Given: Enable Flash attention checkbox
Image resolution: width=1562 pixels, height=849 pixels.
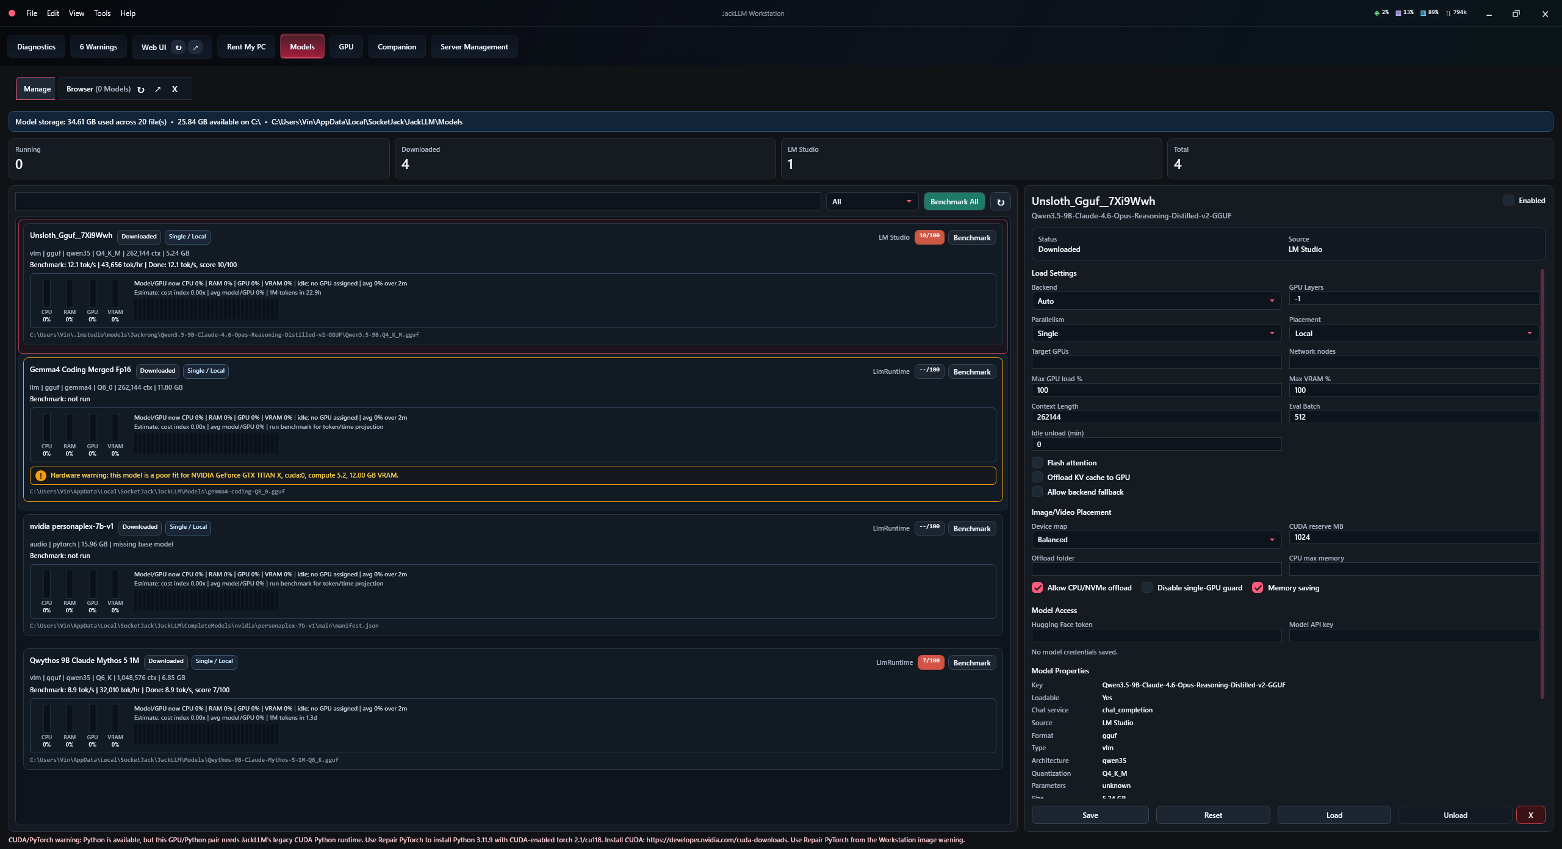Looking at the screenshot, I should [x=1037, y=462].
